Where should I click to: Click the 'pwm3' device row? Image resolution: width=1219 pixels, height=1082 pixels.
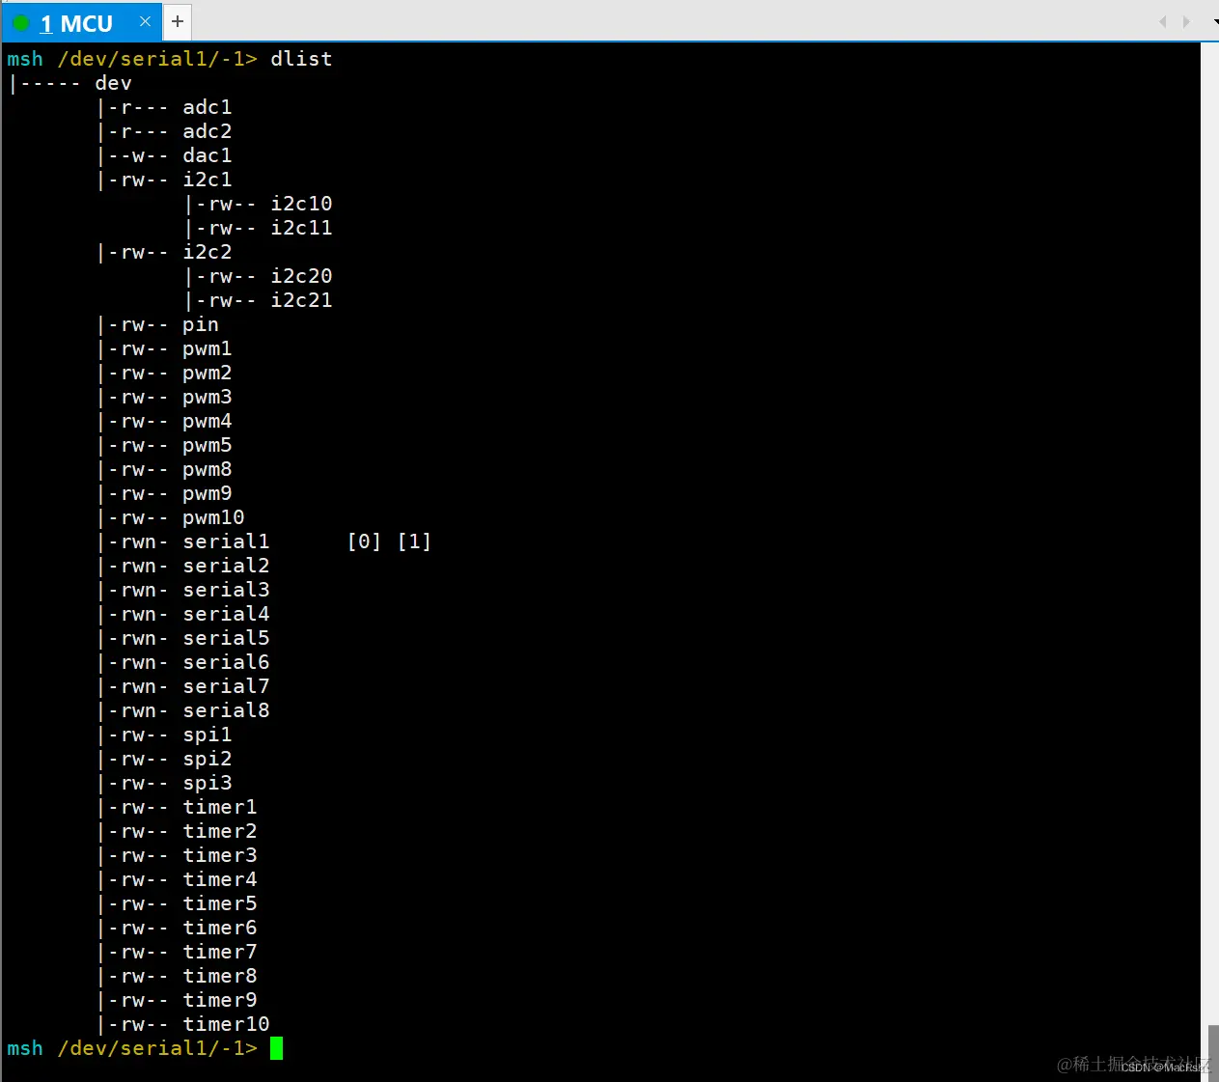pos(165,397)
